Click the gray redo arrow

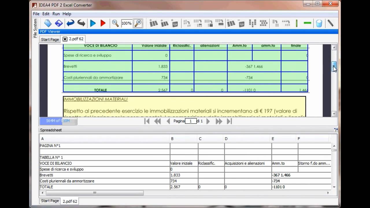(x=81, y=23)
